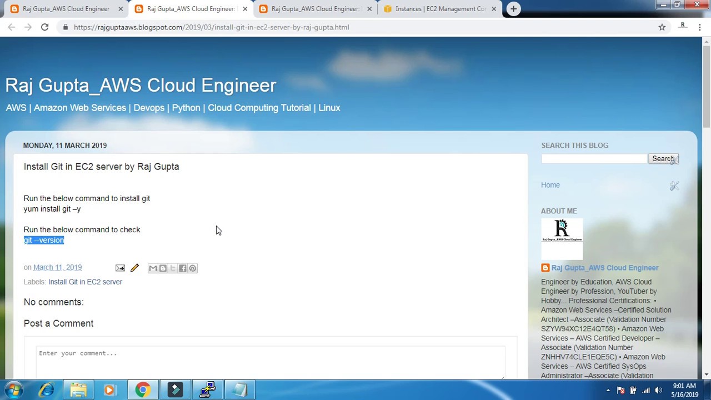Open the notepad app in taskbar
The width and height of the screenshot is (711, 400).
pyautogui.click(x=240, y=390)
